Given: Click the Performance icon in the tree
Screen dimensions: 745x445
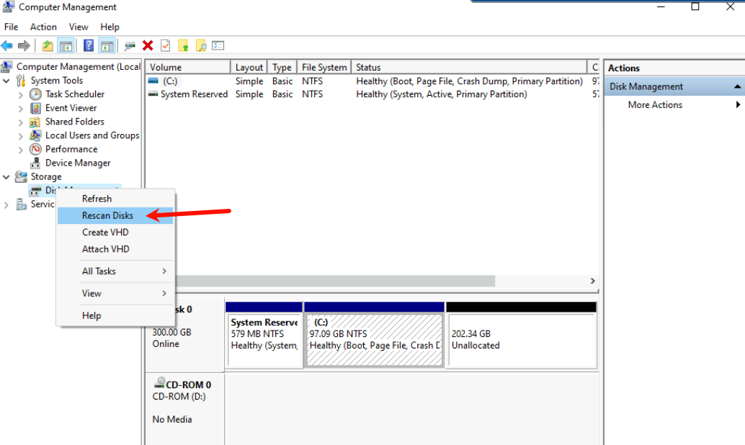Looking at the screenshot, I should coord(35,149).
